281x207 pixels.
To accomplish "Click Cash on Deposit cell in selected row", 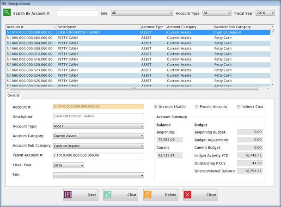I will pyautogui.click(x=242, y=32).
